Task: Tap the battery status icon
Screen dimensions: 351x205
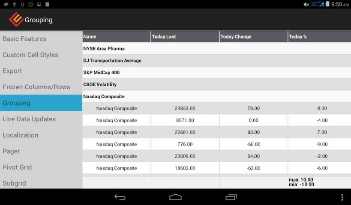Action: tap(327, 4)
